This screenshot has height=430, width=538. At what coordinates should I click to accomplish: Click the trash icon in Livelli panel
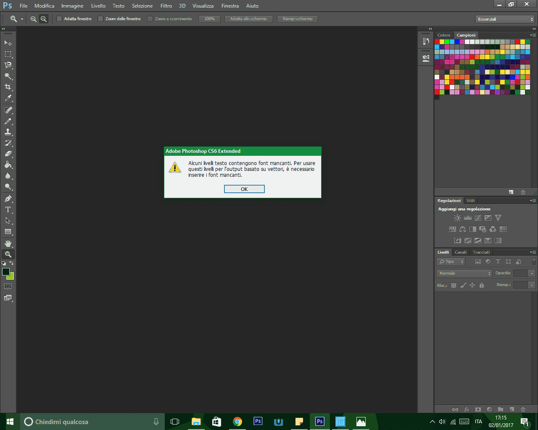tap(523, 409)
